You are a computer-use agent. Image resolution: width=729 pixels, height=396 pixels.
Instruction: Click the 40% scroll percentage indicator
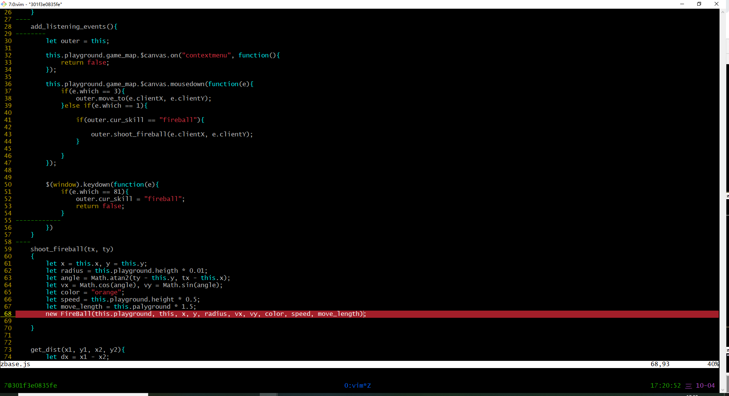[712, 364]
